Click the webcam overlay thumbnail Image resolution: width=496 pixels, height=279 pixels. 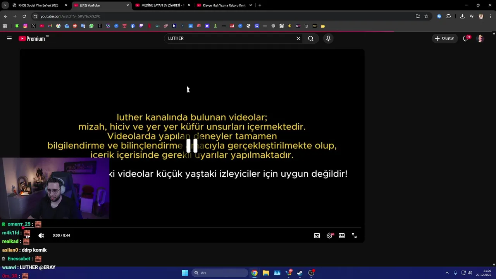point(55,188)
